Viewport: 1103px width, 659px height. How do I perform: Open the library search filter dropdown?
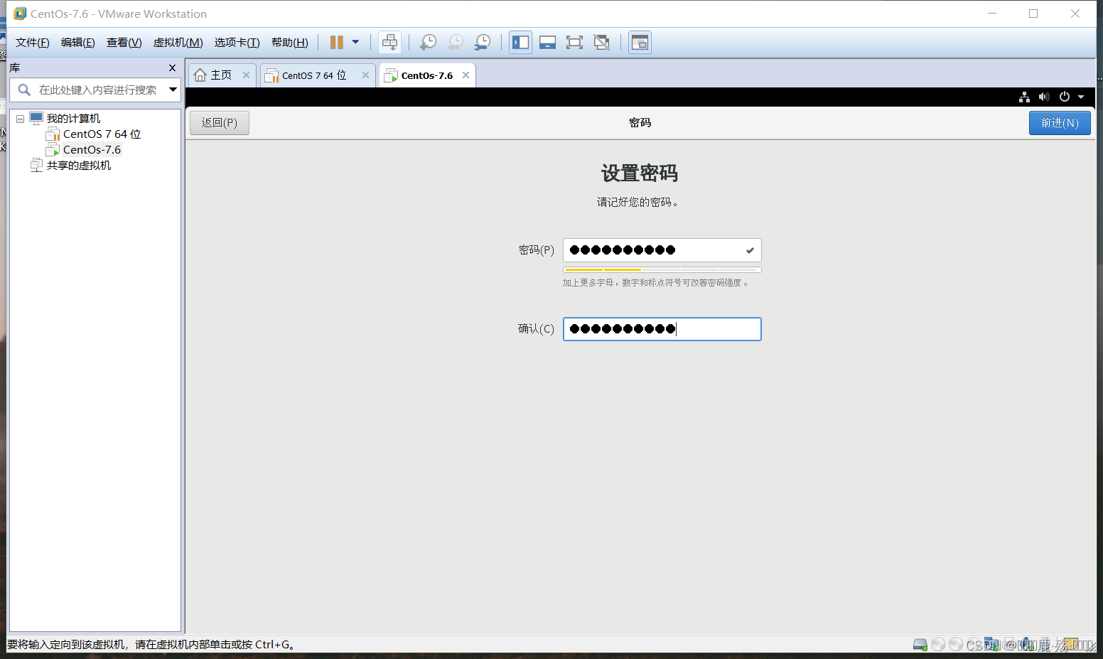pos(173,90)
